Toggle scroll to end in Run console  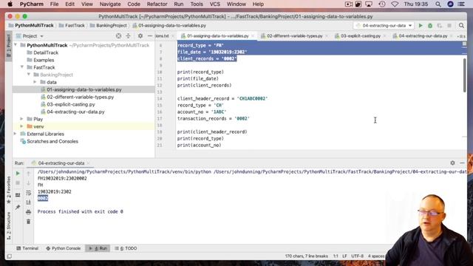point(28,202)
